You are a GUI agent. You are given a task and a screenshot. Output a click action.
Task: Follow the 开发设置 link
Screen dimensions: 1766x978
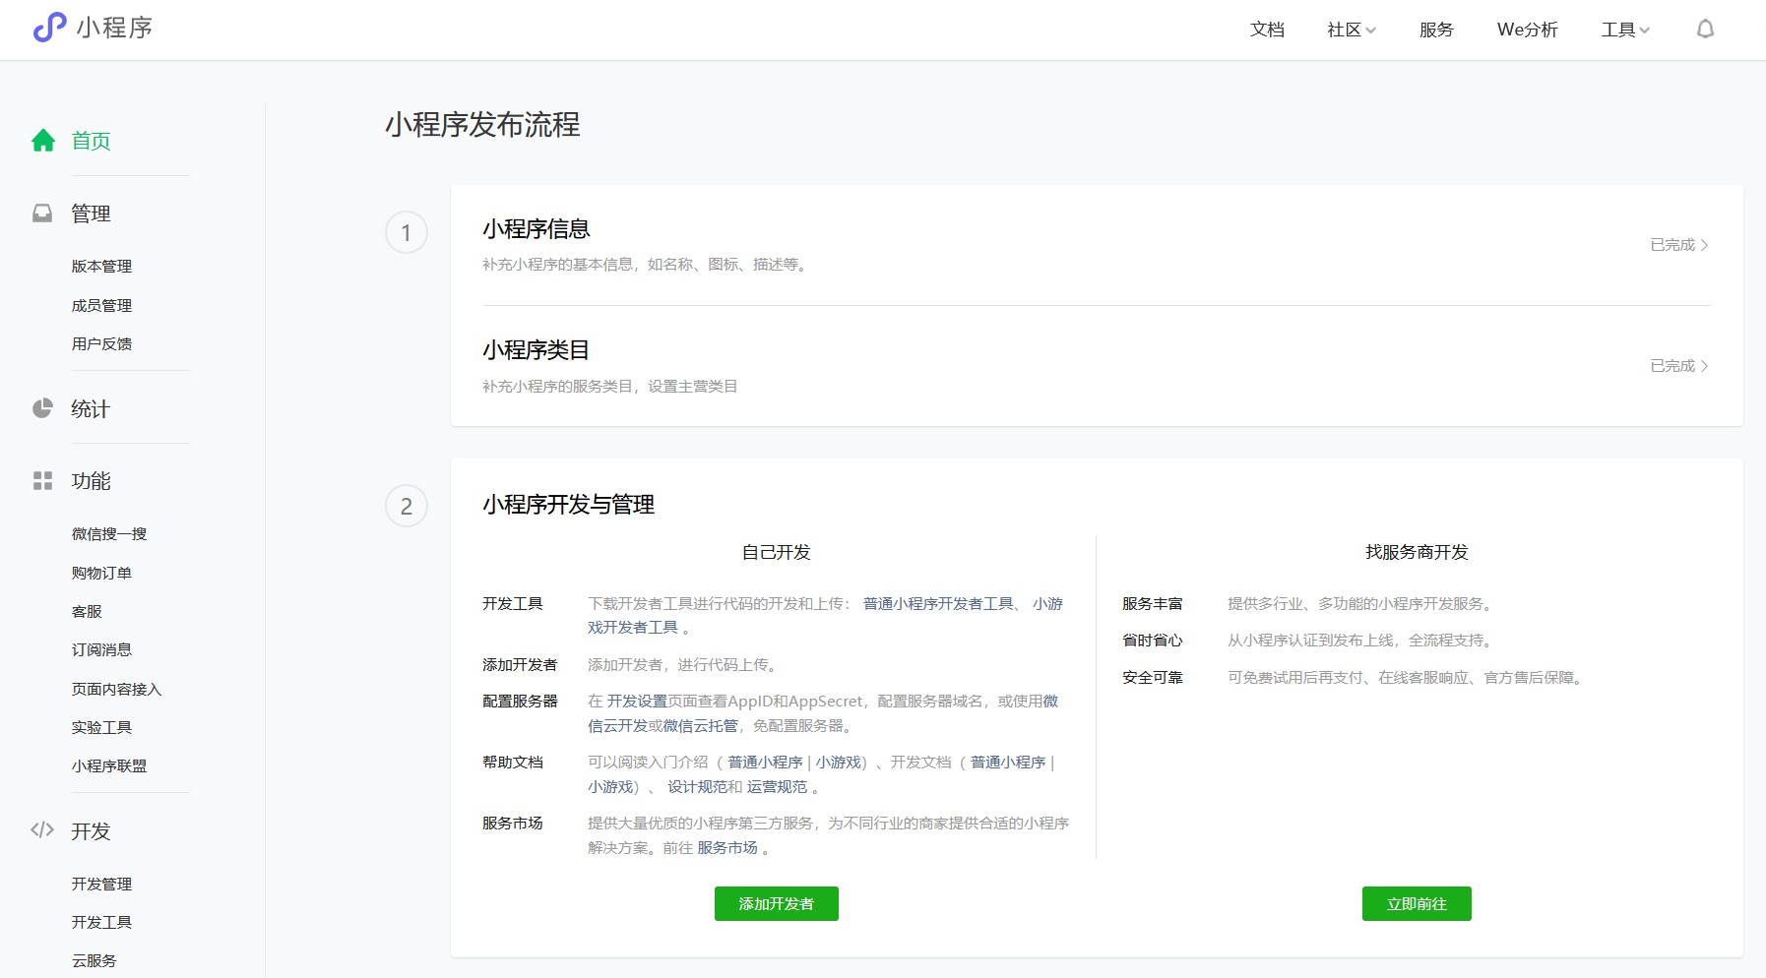click(x=637, y=701)
